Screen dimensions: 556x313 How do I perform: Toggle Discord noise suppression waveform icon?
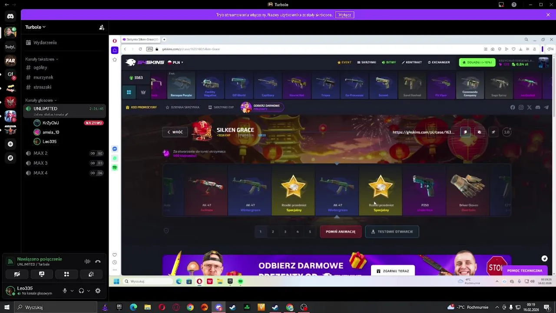(87, 261)
